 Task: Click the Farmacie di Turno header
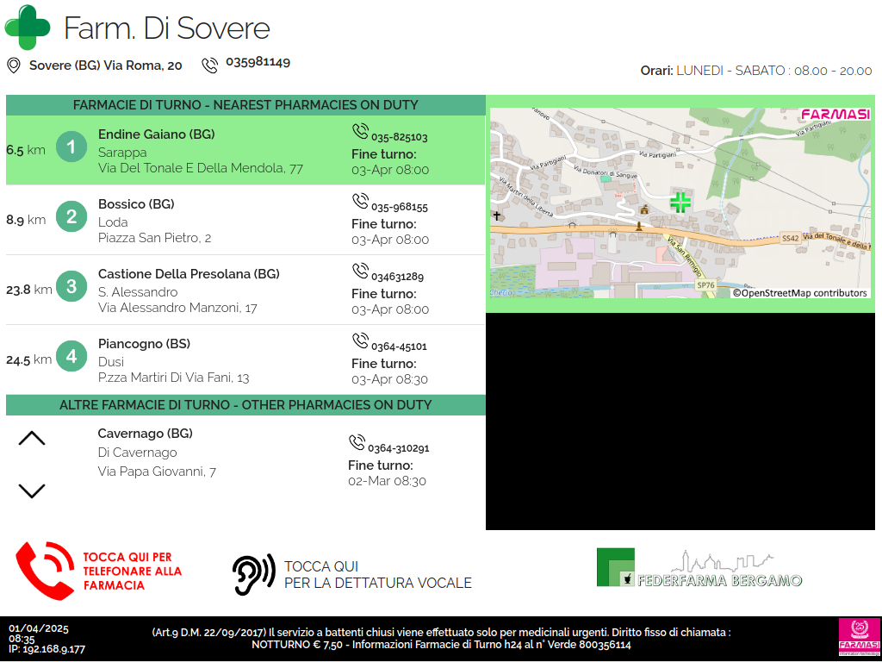tap(245, 105)
